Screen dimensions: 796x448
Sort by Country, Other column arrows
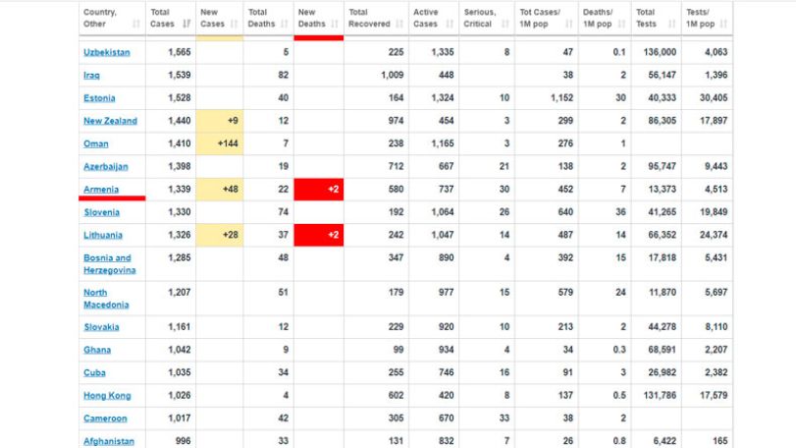point(136,24)
